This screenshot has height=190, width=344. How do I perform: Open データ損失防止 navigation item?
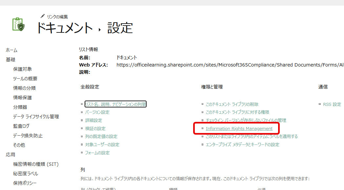28,136
